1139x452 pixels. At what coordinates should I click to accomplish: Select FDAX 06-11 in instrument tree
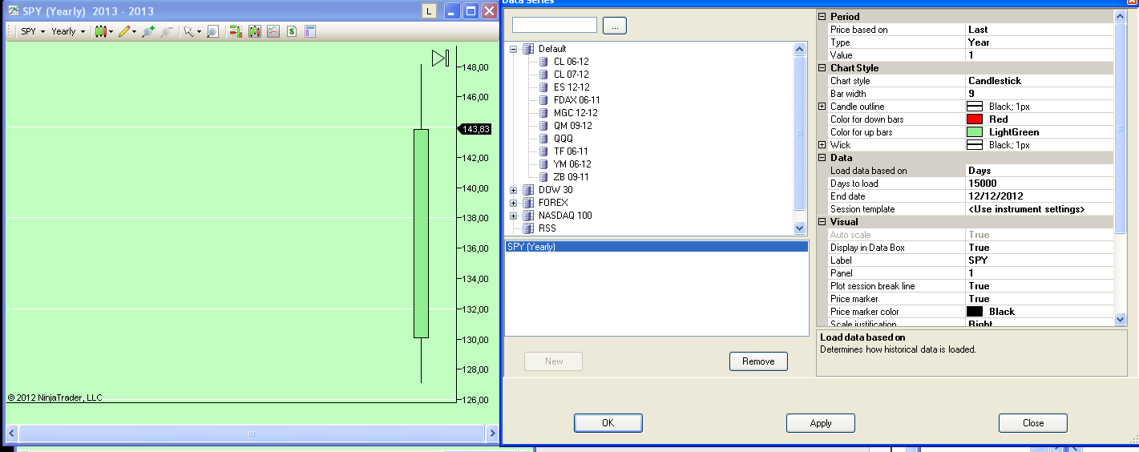click(576, 100)
